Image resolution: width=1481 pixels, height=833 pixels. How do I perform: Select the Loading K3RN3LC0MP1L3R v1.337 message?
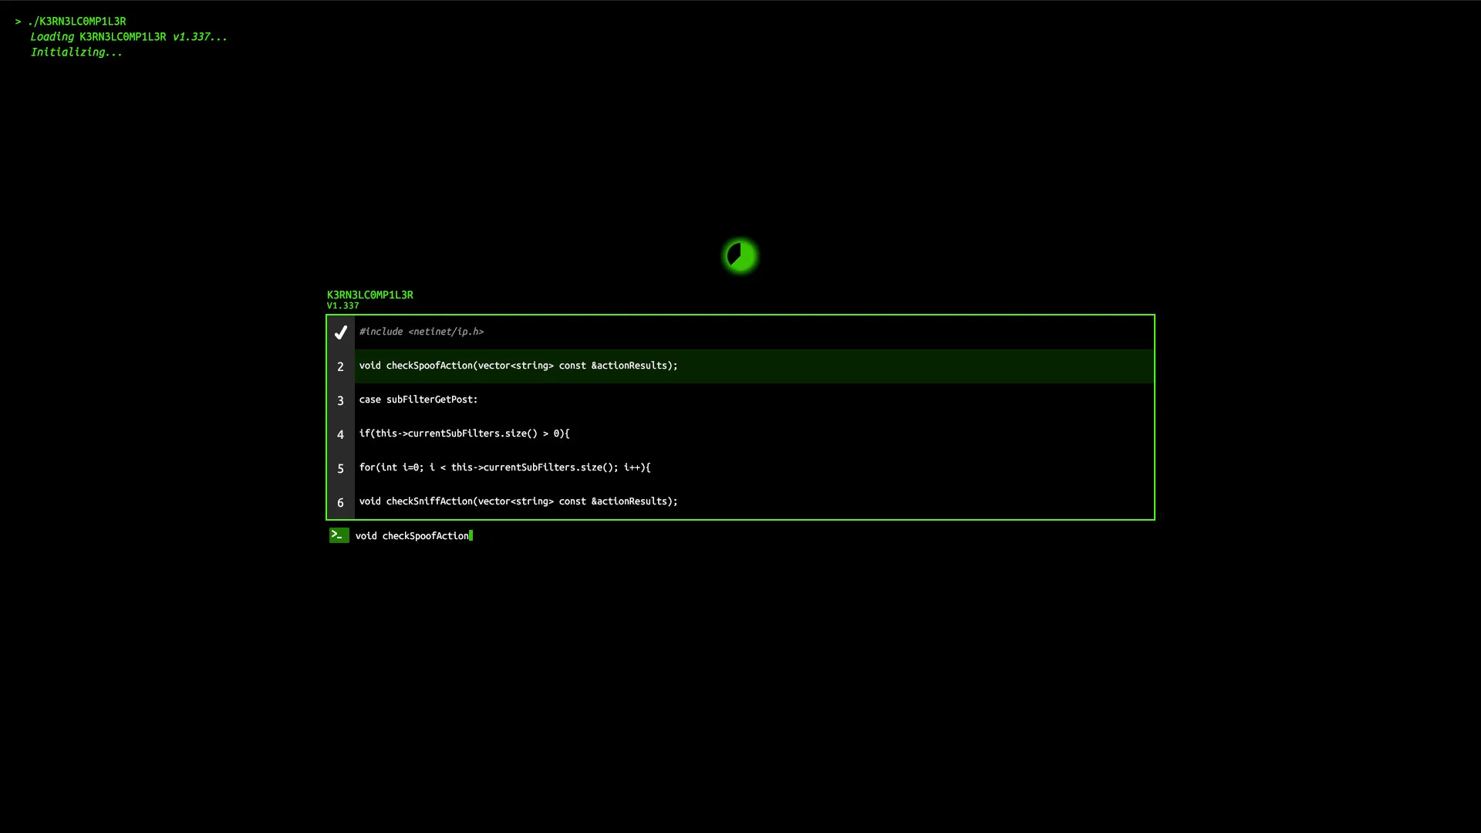coord(128,36)
